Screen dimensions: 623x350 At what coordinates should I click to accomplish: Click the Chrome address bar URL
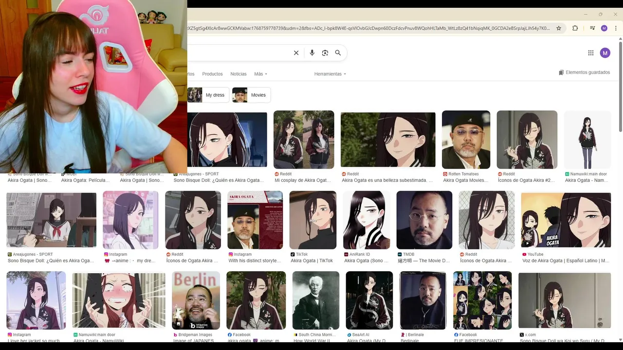click(369, 28)
